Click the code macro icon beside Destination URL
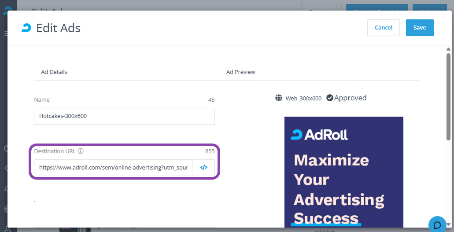The image size is (454, 232). [x=203, y=168]
